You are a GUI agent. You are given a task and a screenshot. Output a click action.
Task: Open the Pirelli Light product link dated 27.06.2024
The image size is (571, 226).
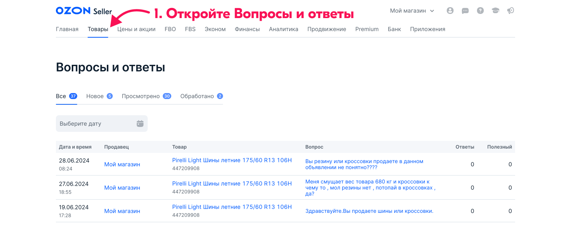(x=232, y=184)
